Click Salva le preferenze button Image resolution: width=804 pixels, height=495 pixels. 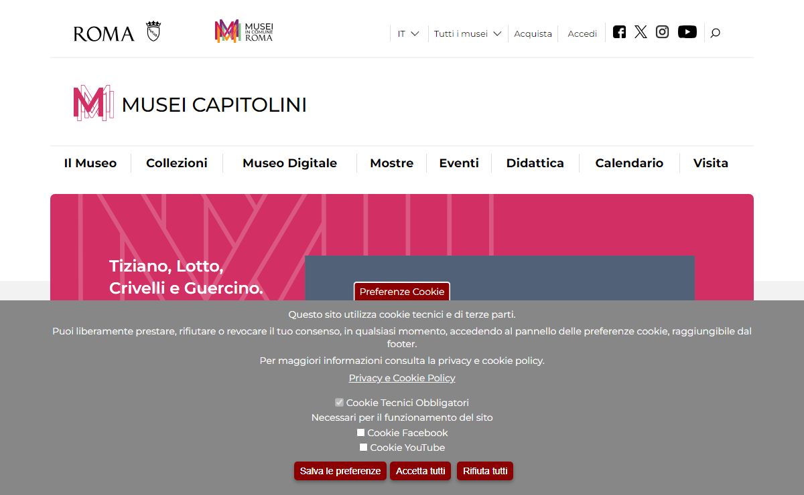tap(340, 471)
